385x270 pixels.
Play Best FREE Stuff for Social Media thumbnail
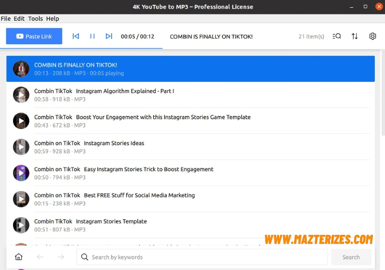click(x=21, y=199)
